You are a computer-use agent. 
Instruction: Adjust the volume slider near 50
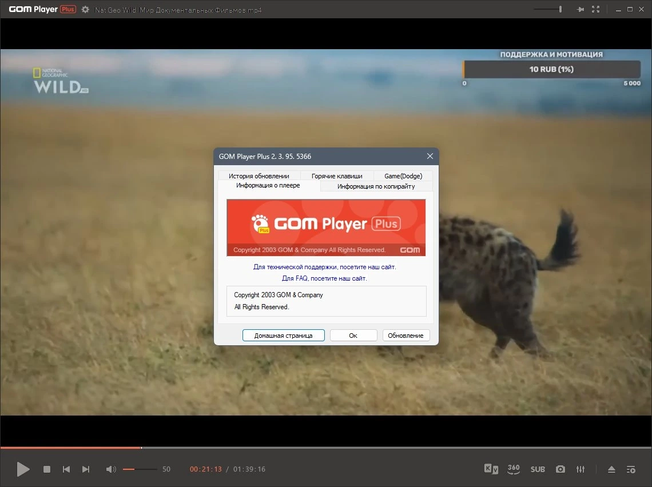(140, 469)
